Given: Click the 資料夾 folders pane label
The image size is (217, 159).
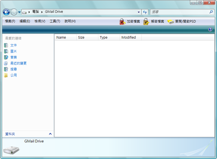Looking at the screenshot, I should coord(10,134).
